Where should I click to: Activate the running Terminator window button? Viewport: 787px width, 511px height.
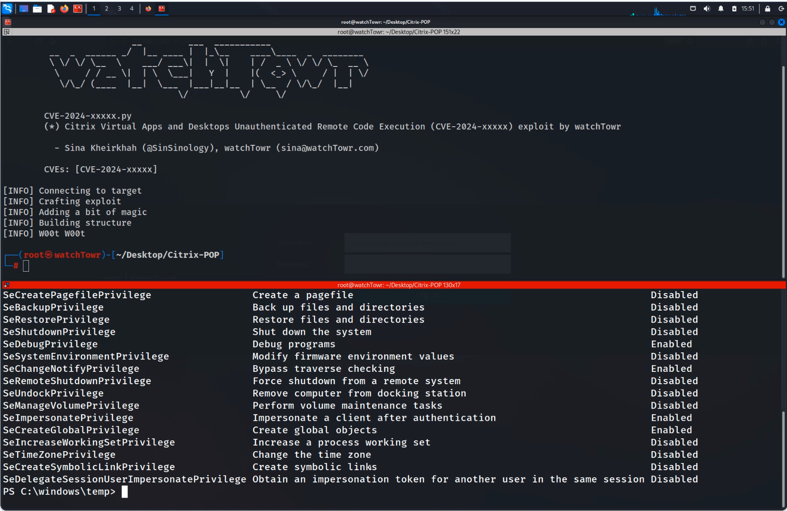click(162, 9)
